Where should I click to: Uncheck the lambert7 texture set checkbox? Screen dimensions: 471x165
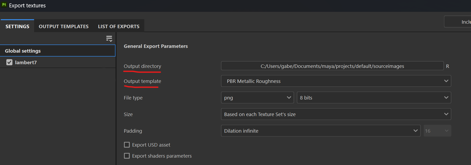(x=9, y=62)
